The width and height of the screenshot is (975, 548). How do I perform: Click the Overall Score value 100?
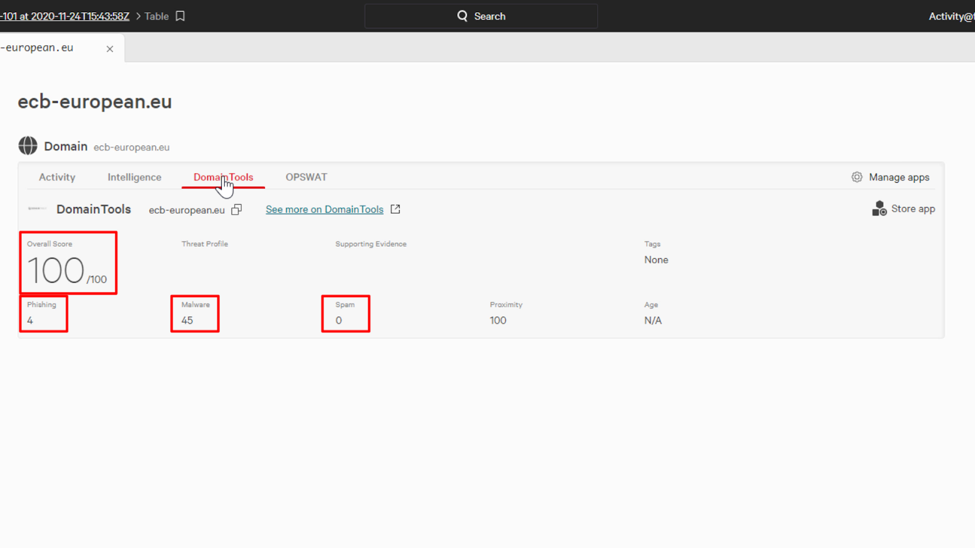[x=55, y=270]
